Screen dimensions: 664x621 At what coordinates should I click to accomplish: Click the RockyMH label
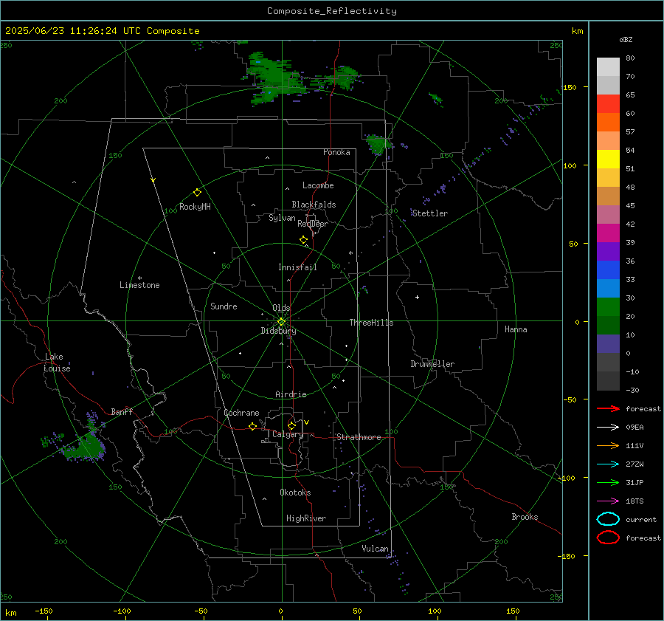[195, 207]
